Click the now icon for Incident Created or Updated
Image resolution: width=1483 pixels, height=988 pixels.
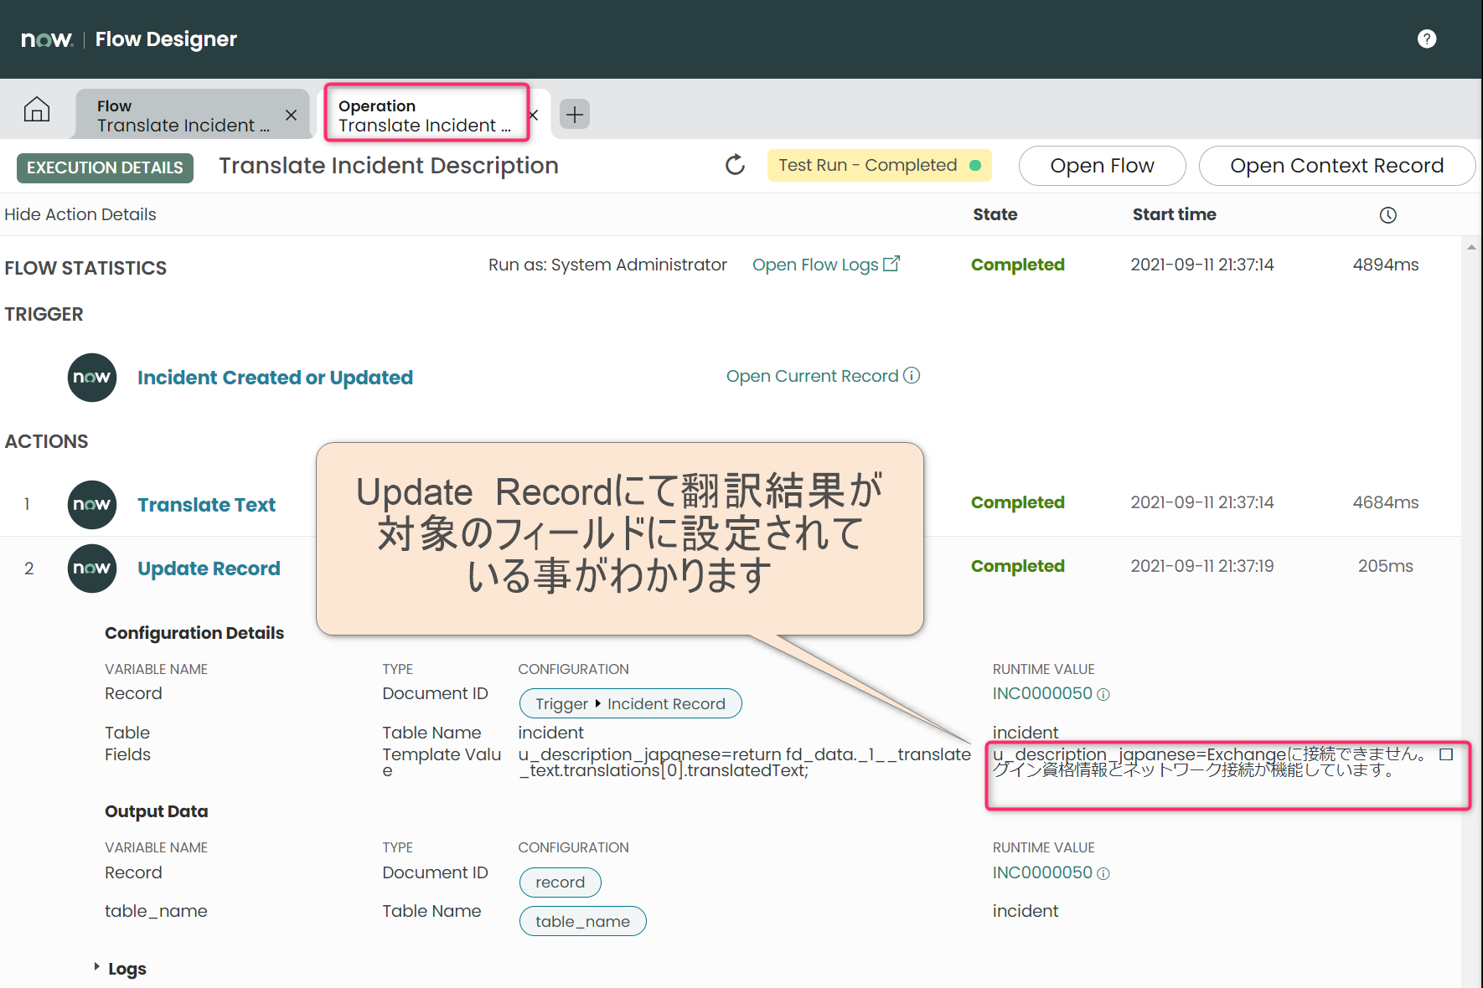(x=91, y=378)
